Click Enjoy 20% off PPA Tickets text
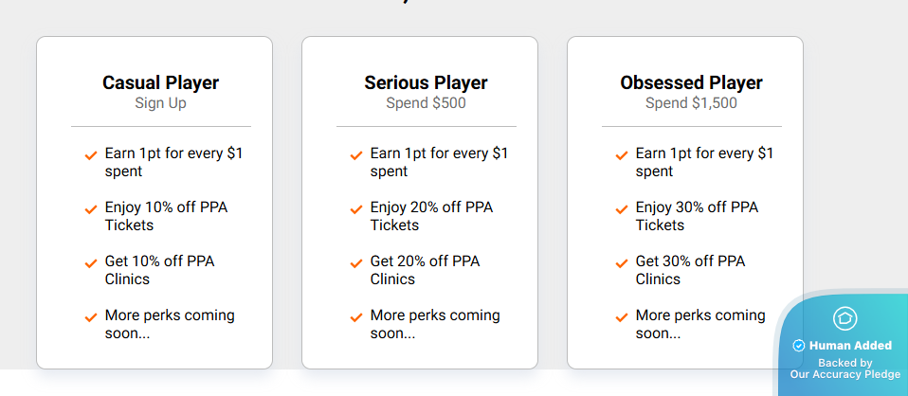The width and height of the screenshot is (908, 396). [431, 216]
